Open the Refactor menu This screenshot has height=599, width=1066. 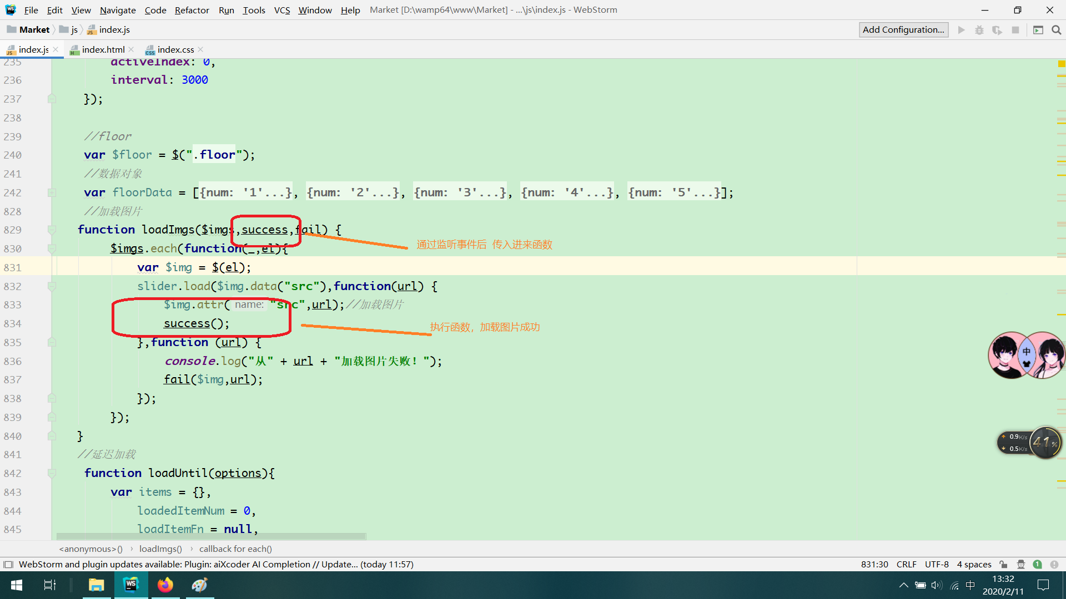192,10
